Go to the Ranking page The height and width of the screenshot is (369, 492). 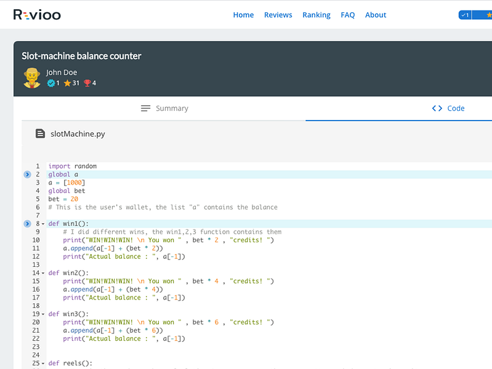coord(317,15)
